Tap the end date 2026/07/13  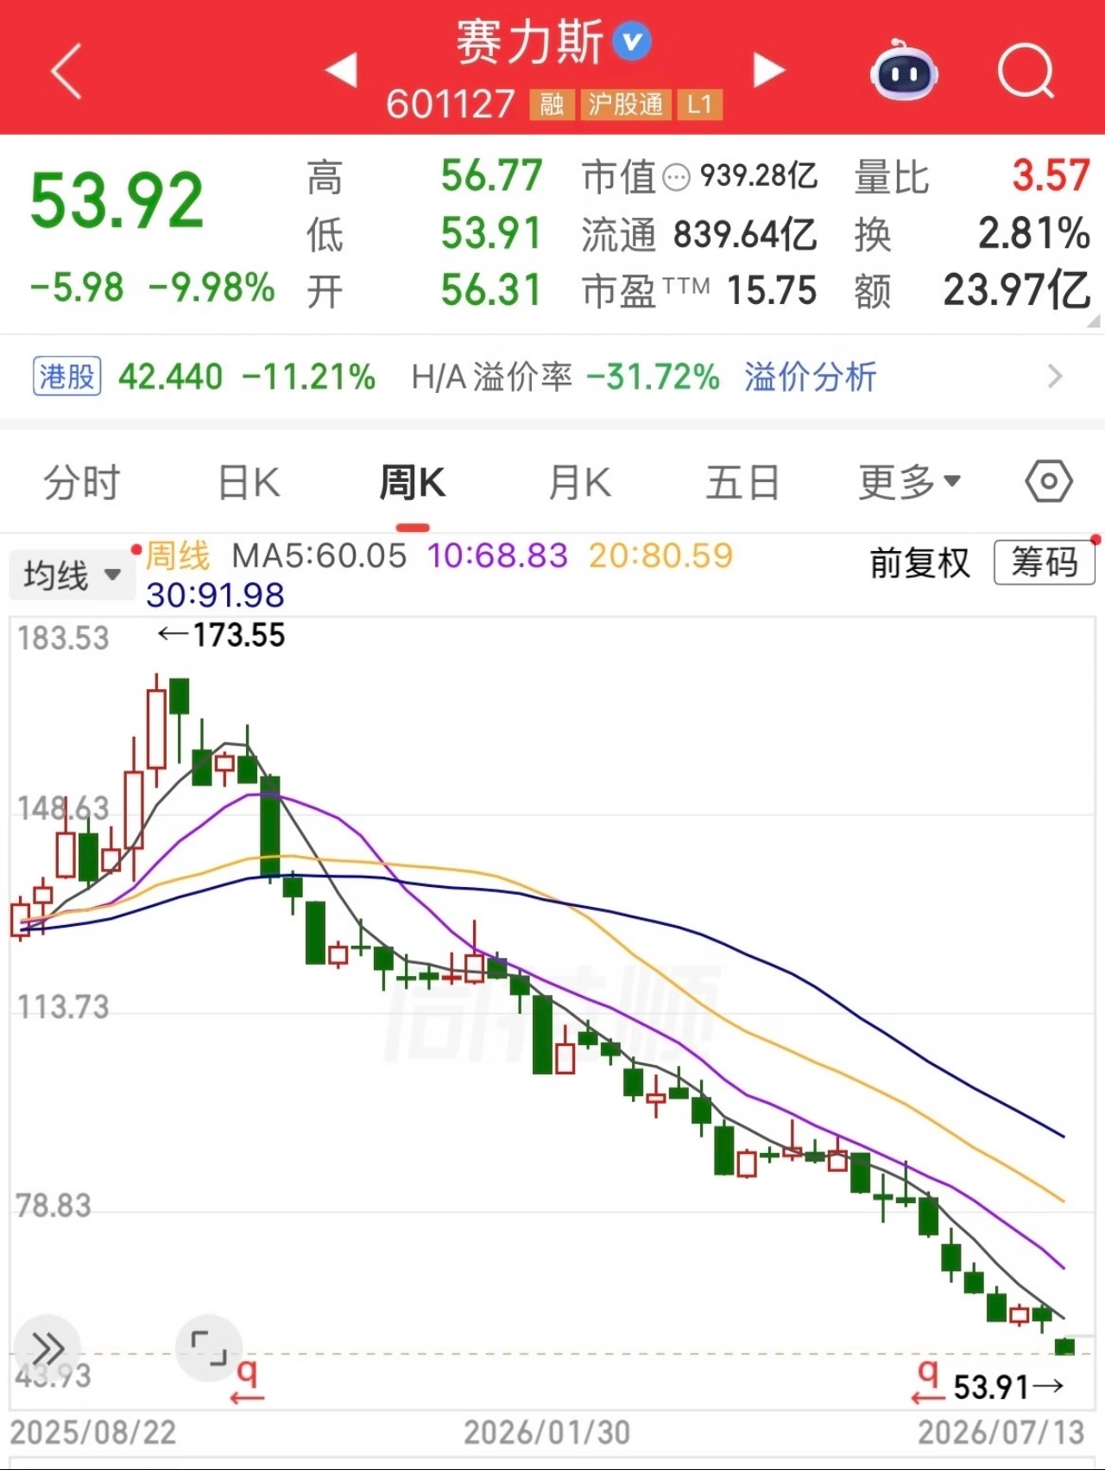(x=1001, y=1433)
